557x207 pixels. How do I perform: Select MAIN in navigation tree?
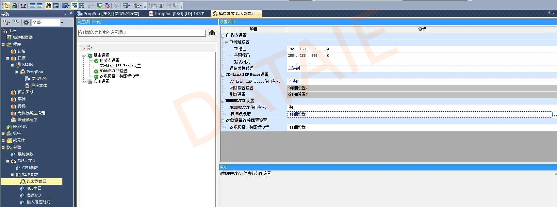(x=27, y=65)
